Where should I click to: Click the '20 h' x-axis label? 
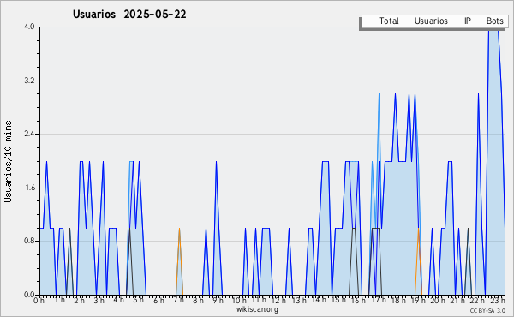(438, 301)
